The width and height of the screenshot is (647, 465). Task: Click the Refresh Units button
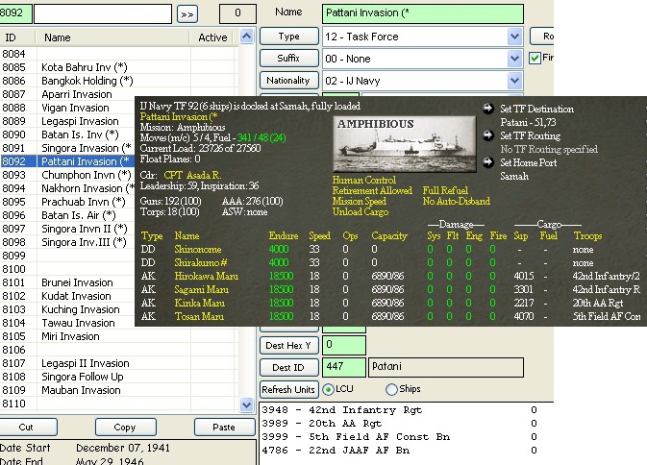click(x=288, y=389)
